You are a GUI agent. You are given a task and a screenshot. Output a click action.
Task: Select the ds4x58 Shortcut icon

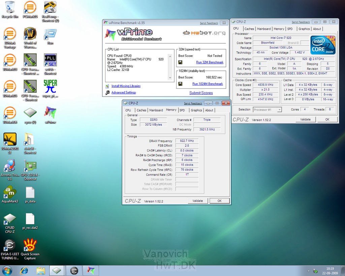click(x=30, y=143)
